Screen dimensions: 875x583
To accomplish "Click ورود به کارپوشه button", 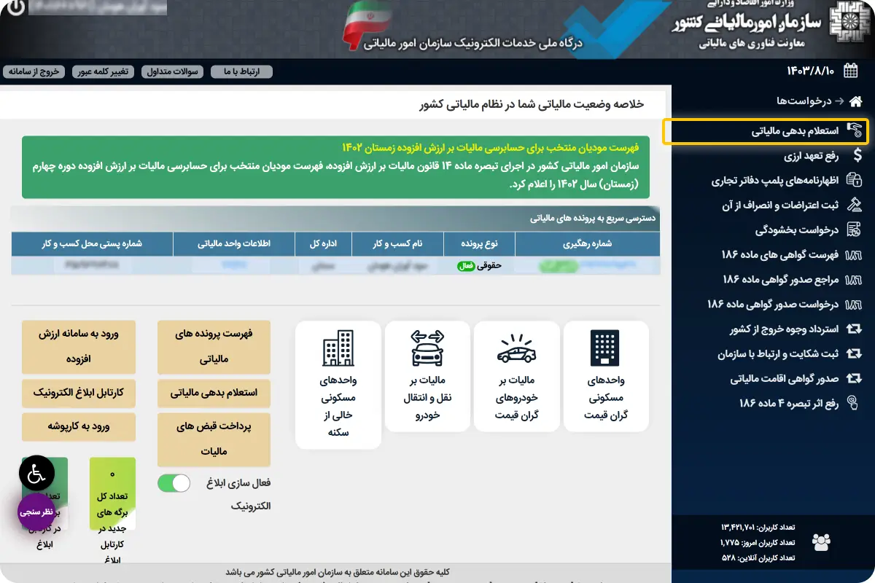I will pos(78,426).
